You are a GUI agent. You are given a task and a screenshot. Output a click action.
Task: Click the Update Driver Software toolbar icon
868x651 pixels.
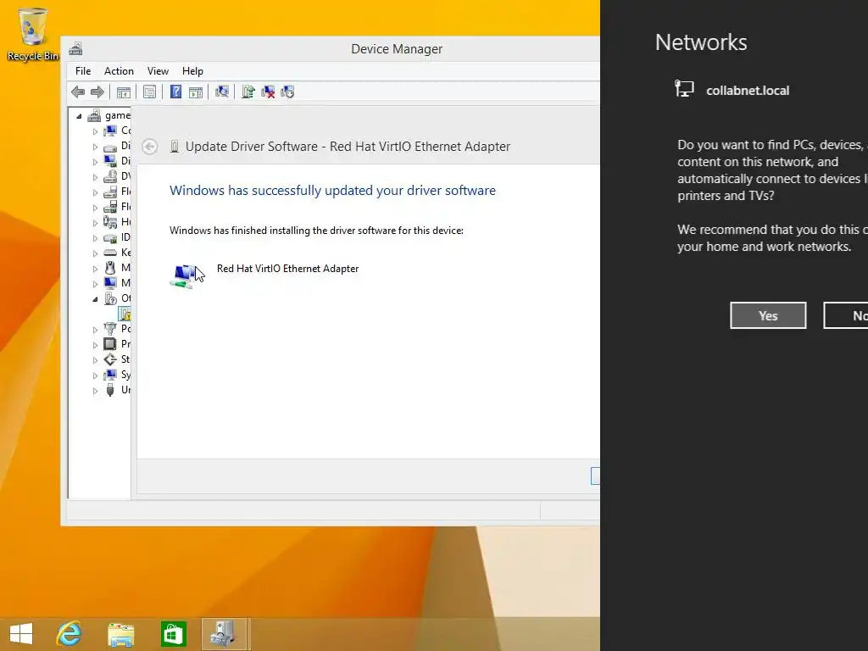coord(248,92)
